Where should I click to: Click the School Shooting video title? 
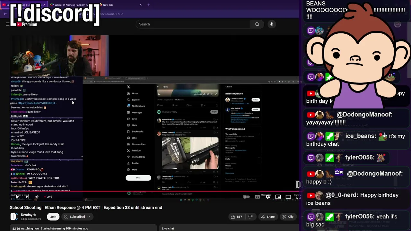coord(86,208)
